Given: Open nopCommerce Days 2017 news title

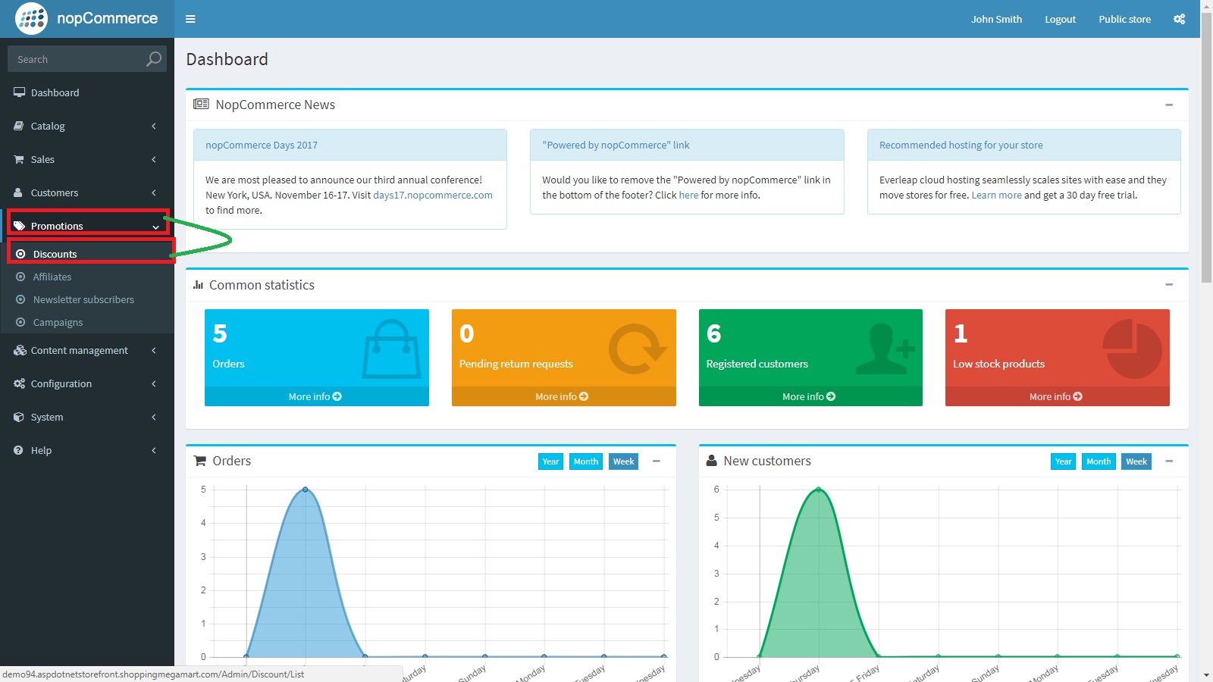Looking at the screenshot, I should tap(262, 145).
